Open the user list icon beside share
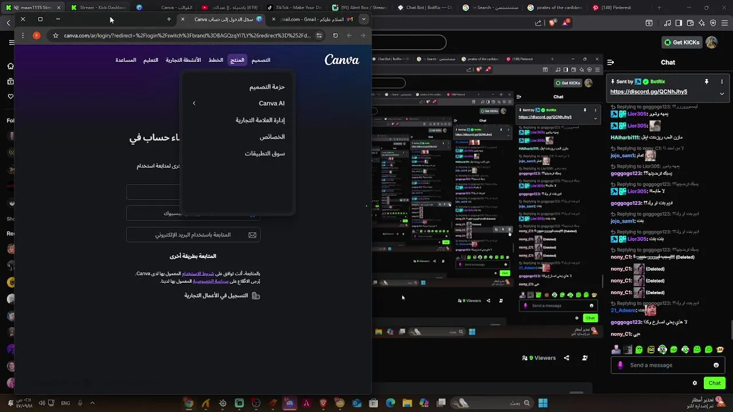The height and width of the screenshot is (412, 733). pyautogui.click(x=585, y=358)
